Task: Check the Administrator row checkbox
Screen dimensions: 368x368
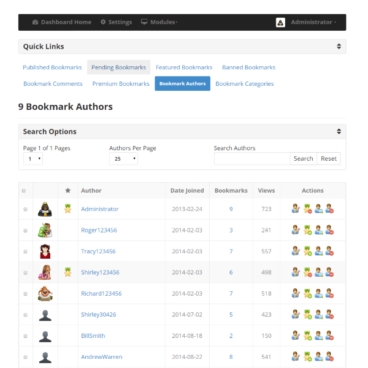Action: click(x=25, y=209)
